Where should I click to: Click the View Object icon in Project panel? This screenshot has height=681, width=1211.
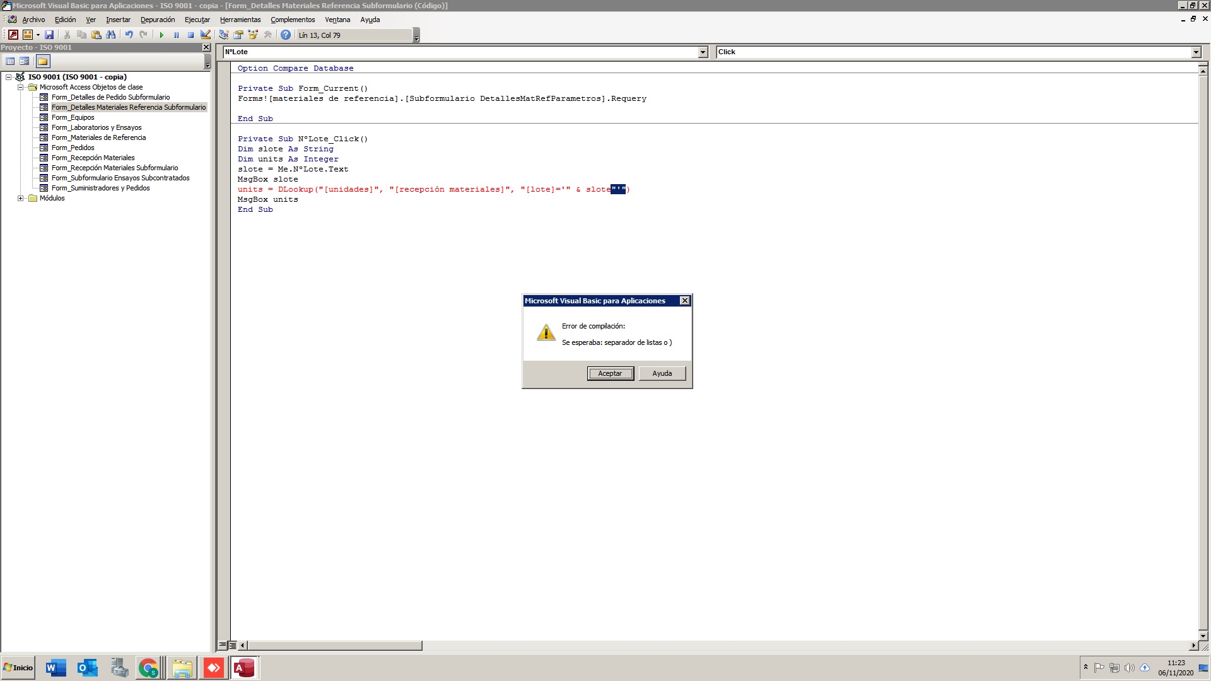pyautogui.click(x=25, y=61)
